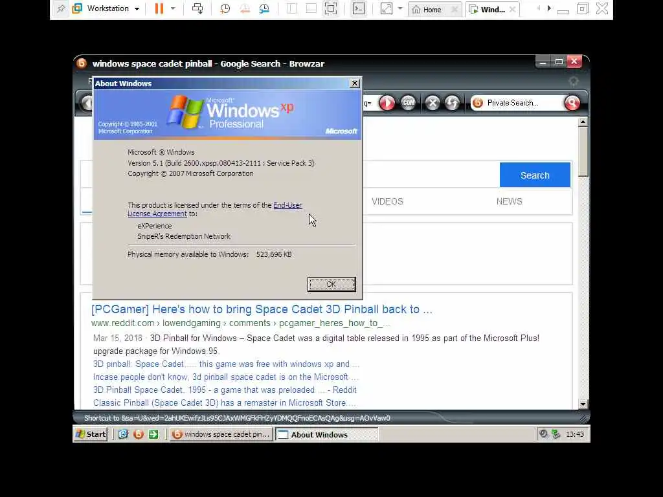Open the snapshot manager
The image size is (663, 497).
264,9
